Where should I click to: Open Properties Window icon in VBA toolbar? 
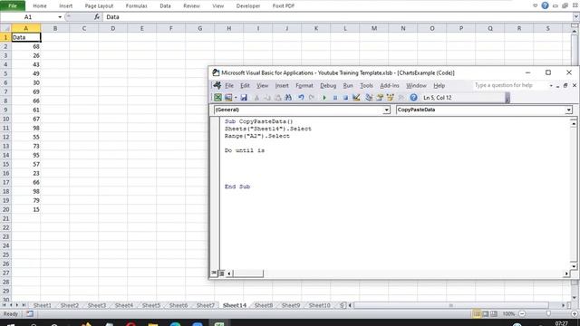[380, 98]
